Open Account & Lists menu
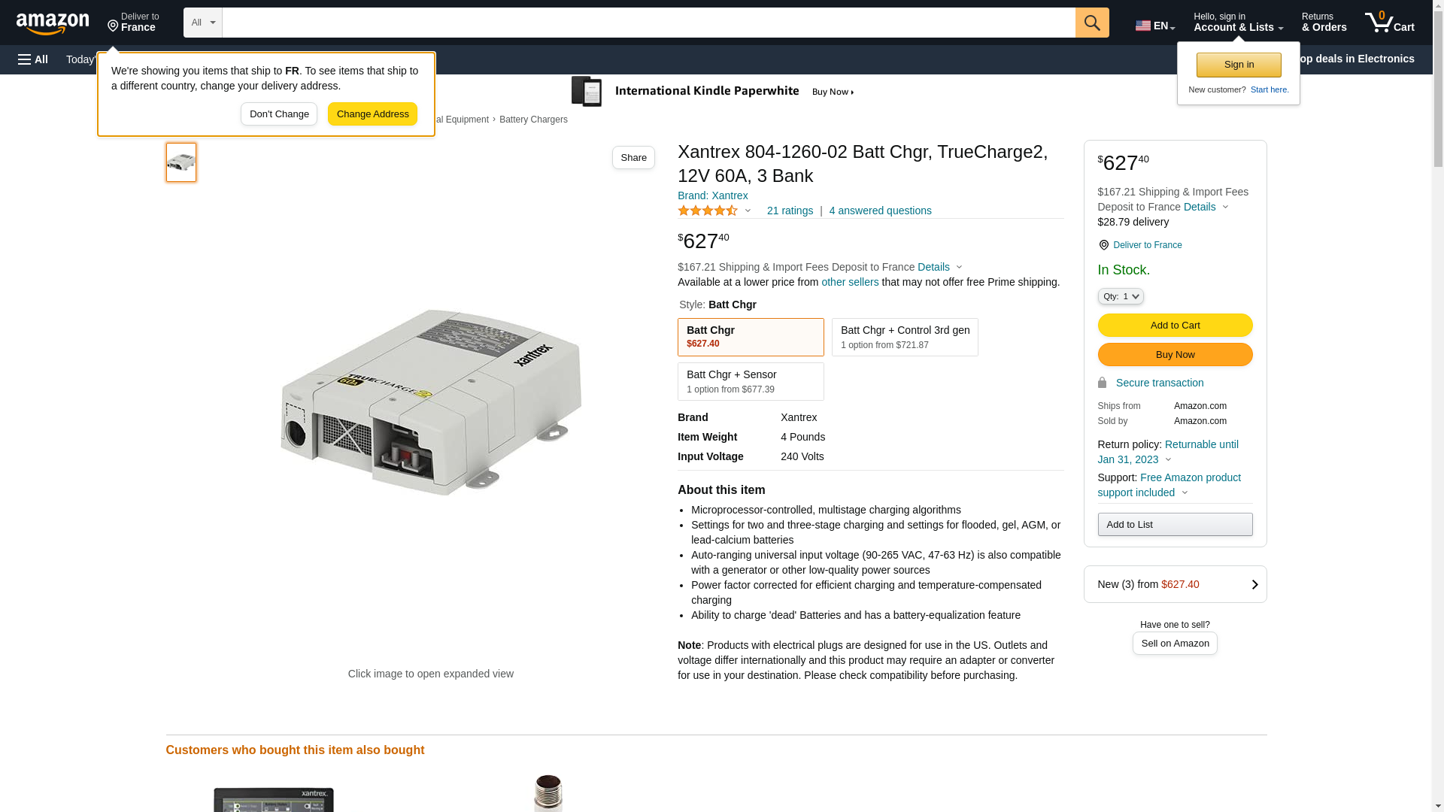1444x812 pixels. pos(1238,23)
